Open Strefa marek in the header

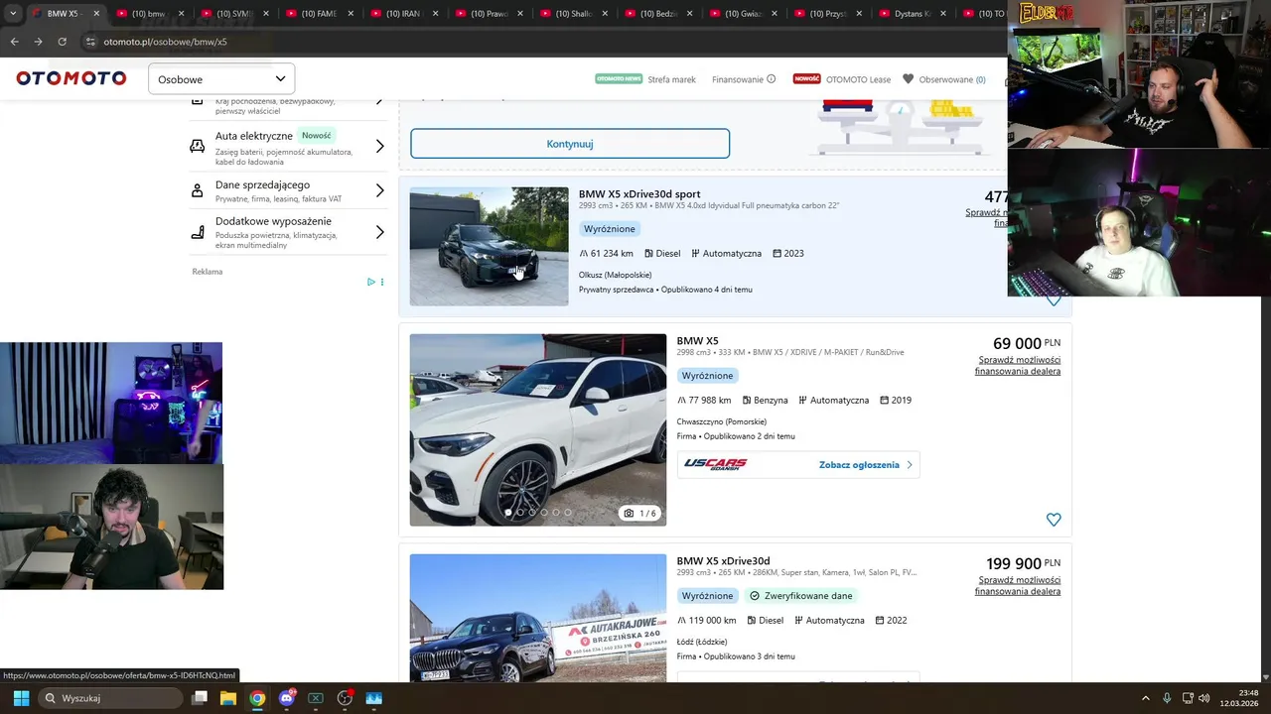[x=671, y=79]
